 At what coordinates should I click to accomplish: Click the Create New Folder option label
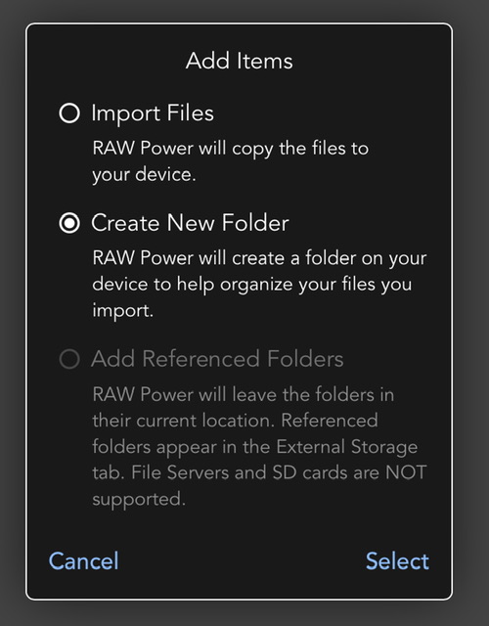pos(190,223)
